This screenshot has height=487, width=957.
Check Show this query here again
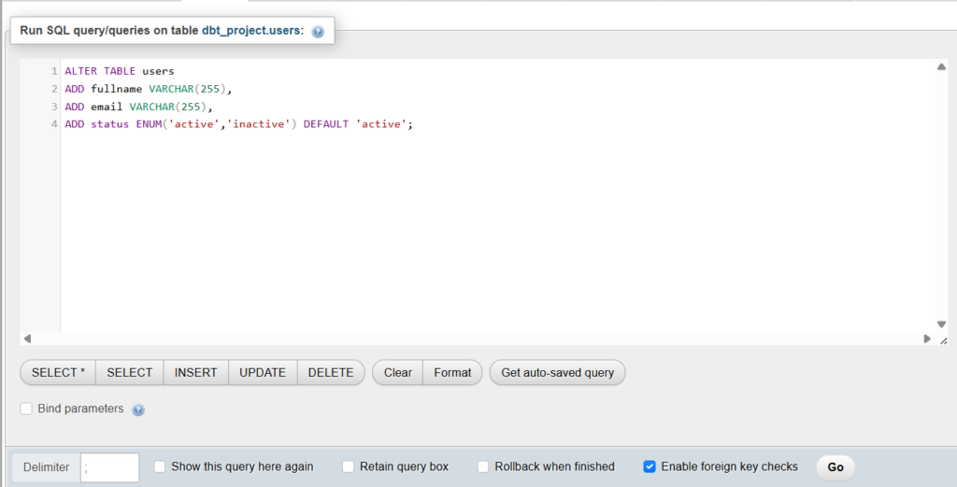pos(160,466)
